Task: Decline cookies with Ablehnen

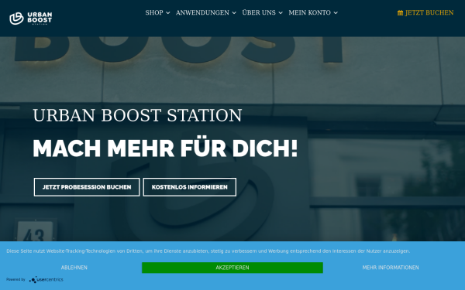Action: [x=74, y=268]
